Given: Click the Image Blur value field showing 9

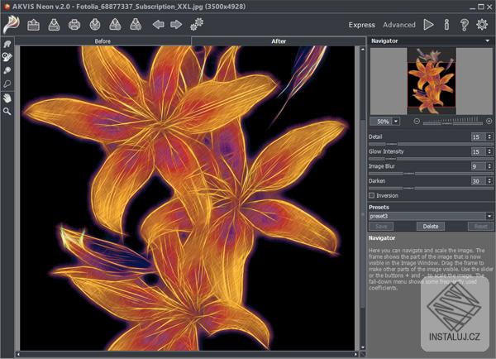Looking at the screenshot, I should pyautogui.click(x=479, y=166).
